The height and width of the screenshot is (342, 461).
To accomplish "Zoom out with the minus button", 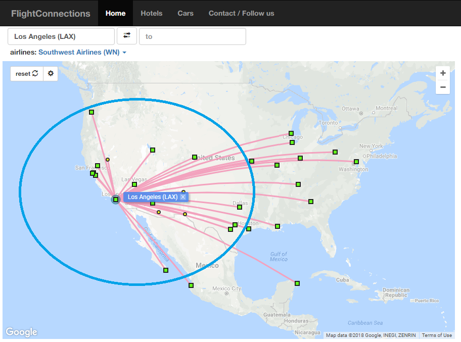I will tap(443, 87).
